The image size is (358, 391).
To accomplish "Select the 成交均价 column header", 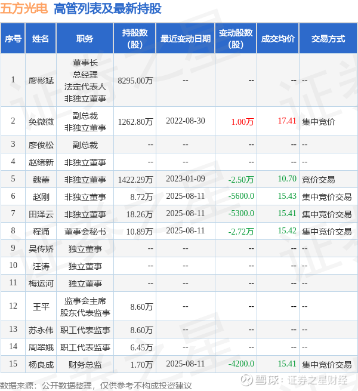I will point(277,39).
